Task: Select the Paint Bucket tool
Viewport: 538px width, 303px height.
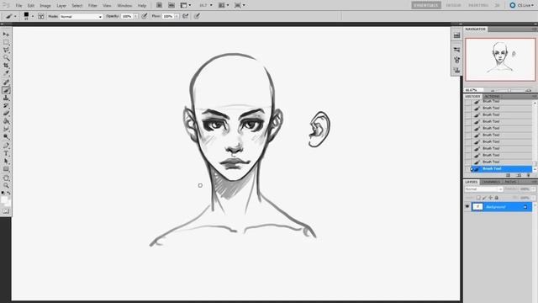Action: [6, 121]
